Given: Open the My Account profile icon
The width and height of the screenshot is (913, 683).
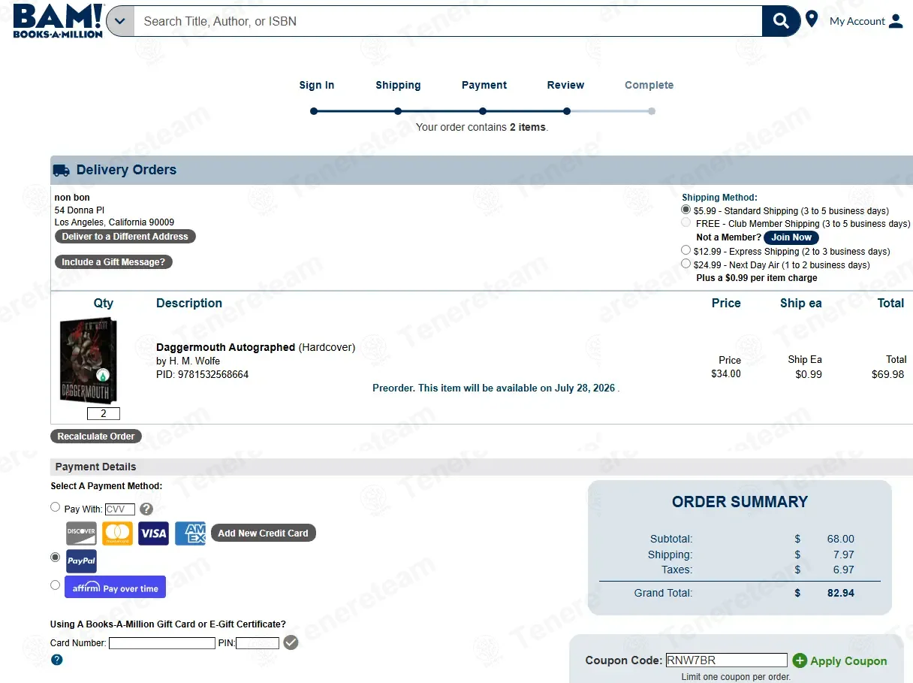Looking at the screenshot, I should (896, 21).
